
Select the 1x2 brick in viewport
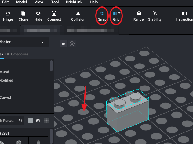(x=128, y=111)
